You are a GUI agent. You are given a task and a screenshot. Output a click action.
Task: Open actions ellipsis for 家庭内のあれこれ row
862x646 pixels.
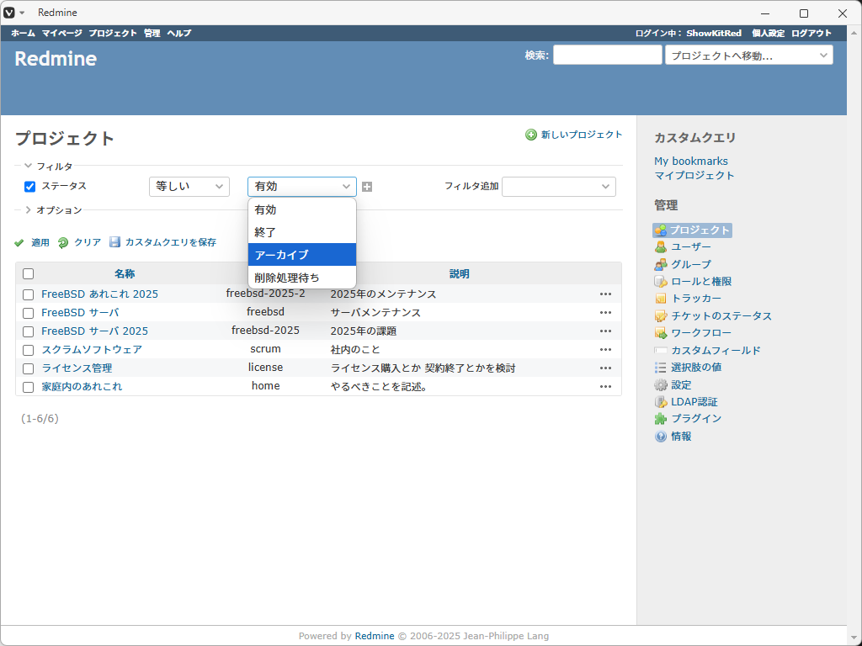pyautogui.click(x=606, y=387)
